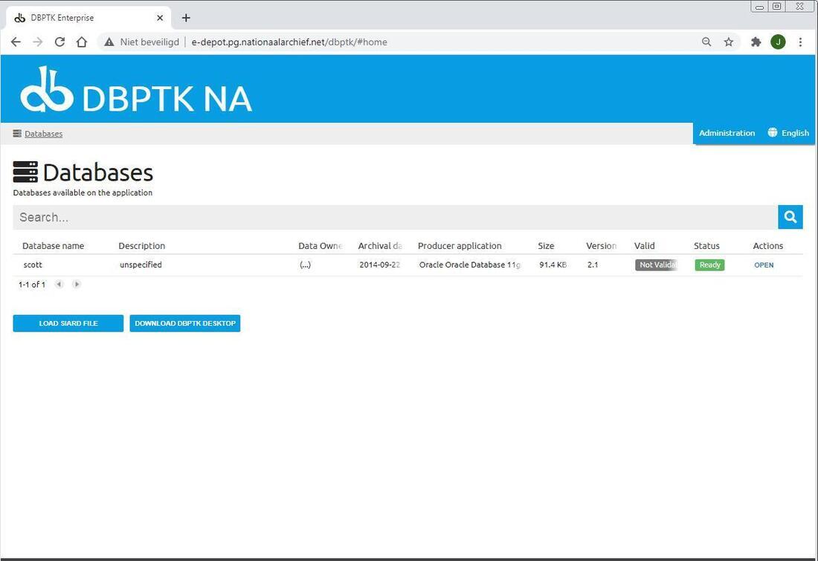The image size is (818, 561).
Task: Minimize the browser window
Action: tap(759, 6)
